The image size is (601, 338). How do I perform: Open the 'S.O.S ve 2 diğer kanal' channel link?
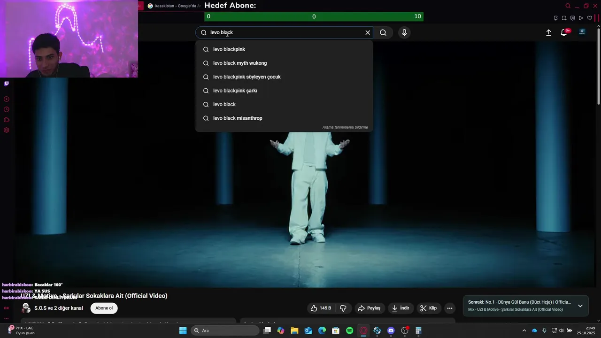point(59,308)
